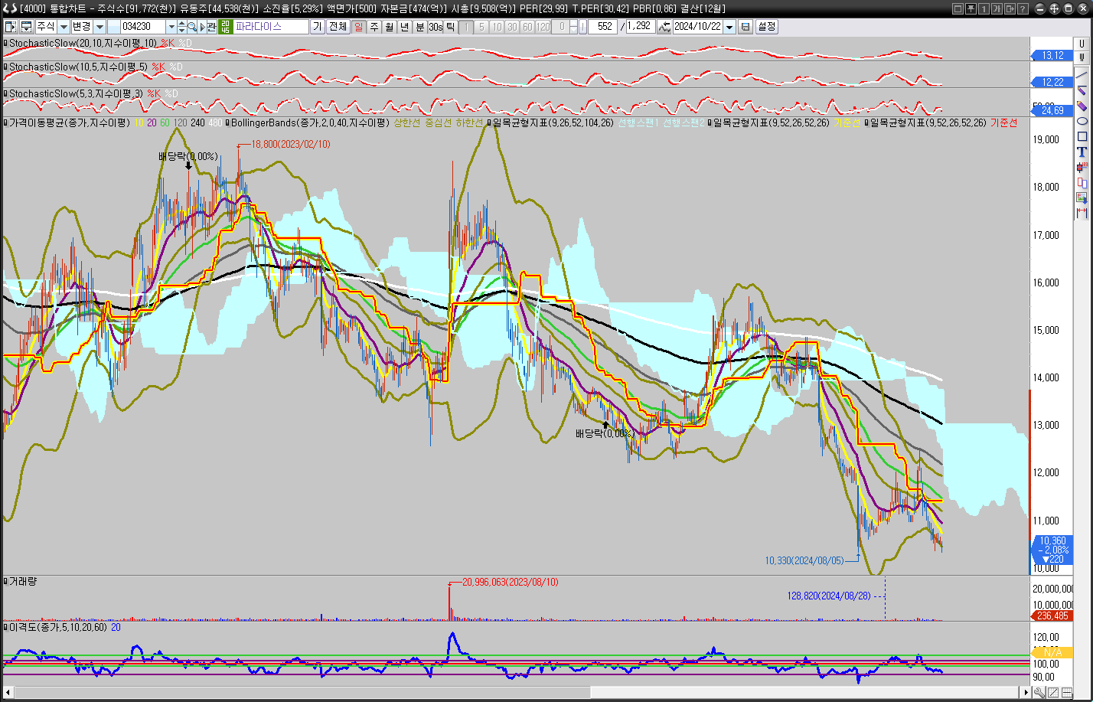Click the title bar number 1 icon
Viewport: 1093px width, 702px height.
[x=984, y=8]
